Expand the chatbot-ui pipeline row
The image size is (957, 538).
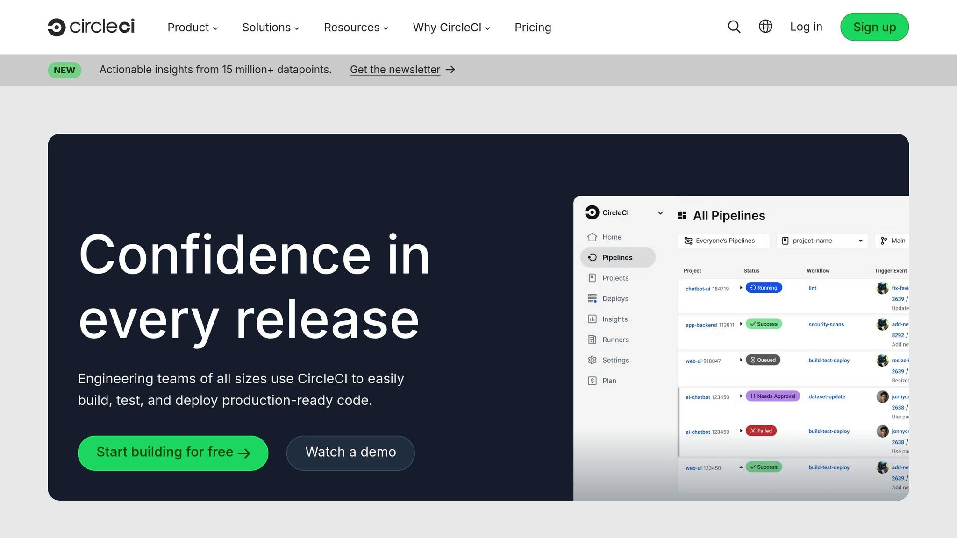point(742,288)
